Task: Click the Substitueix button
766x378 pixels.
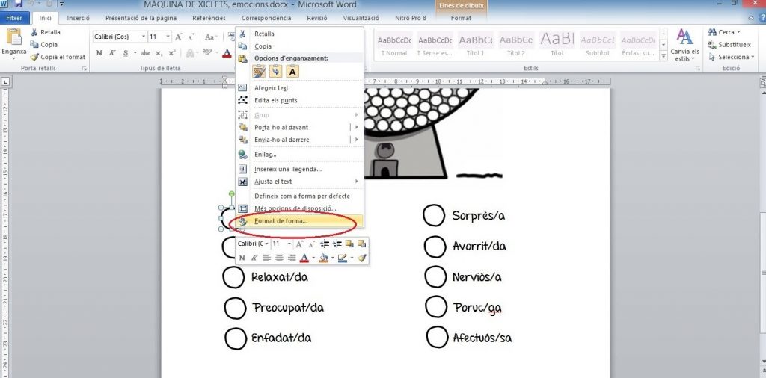Action: point(733,44)
